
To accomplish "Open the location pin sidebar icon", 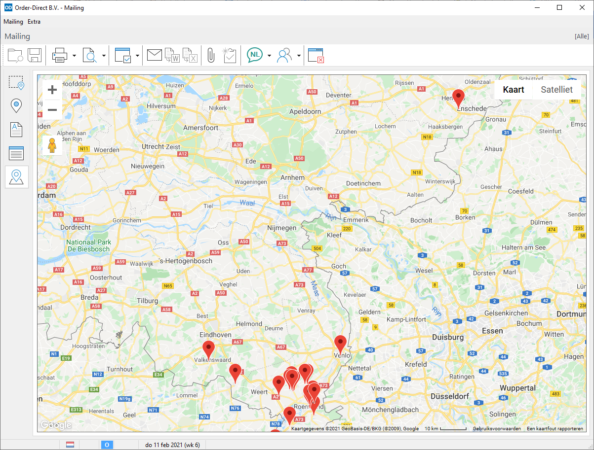I will tap(17, 106).
